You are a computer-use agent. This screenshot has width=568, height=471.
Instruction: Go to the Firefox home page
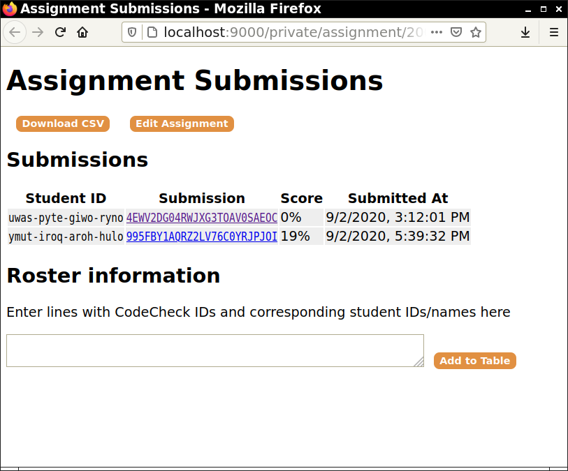point(82,32)
